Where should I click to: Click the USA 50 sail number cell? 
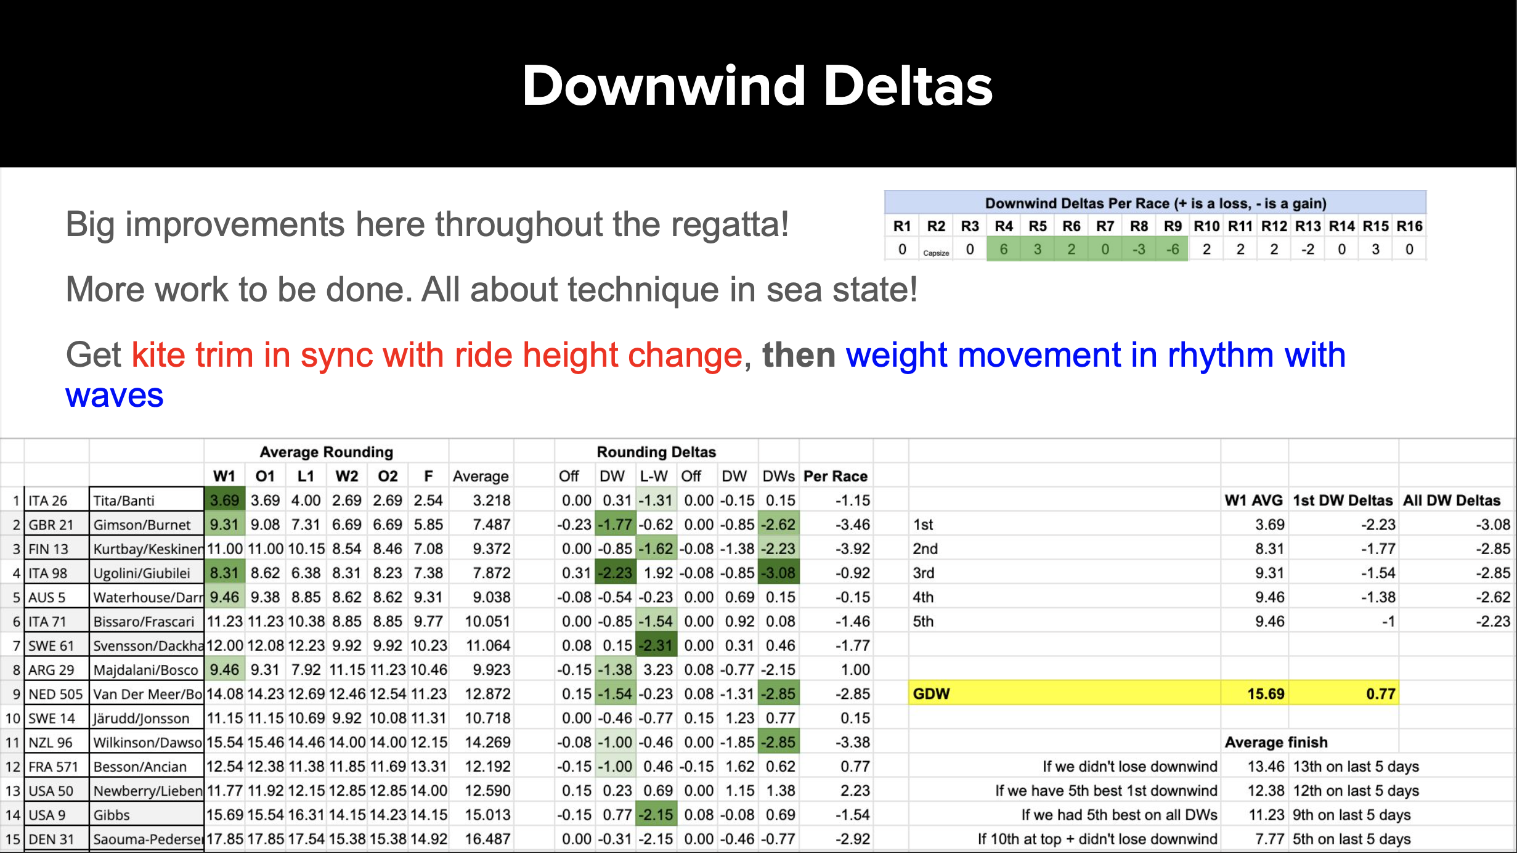[57, 790]
